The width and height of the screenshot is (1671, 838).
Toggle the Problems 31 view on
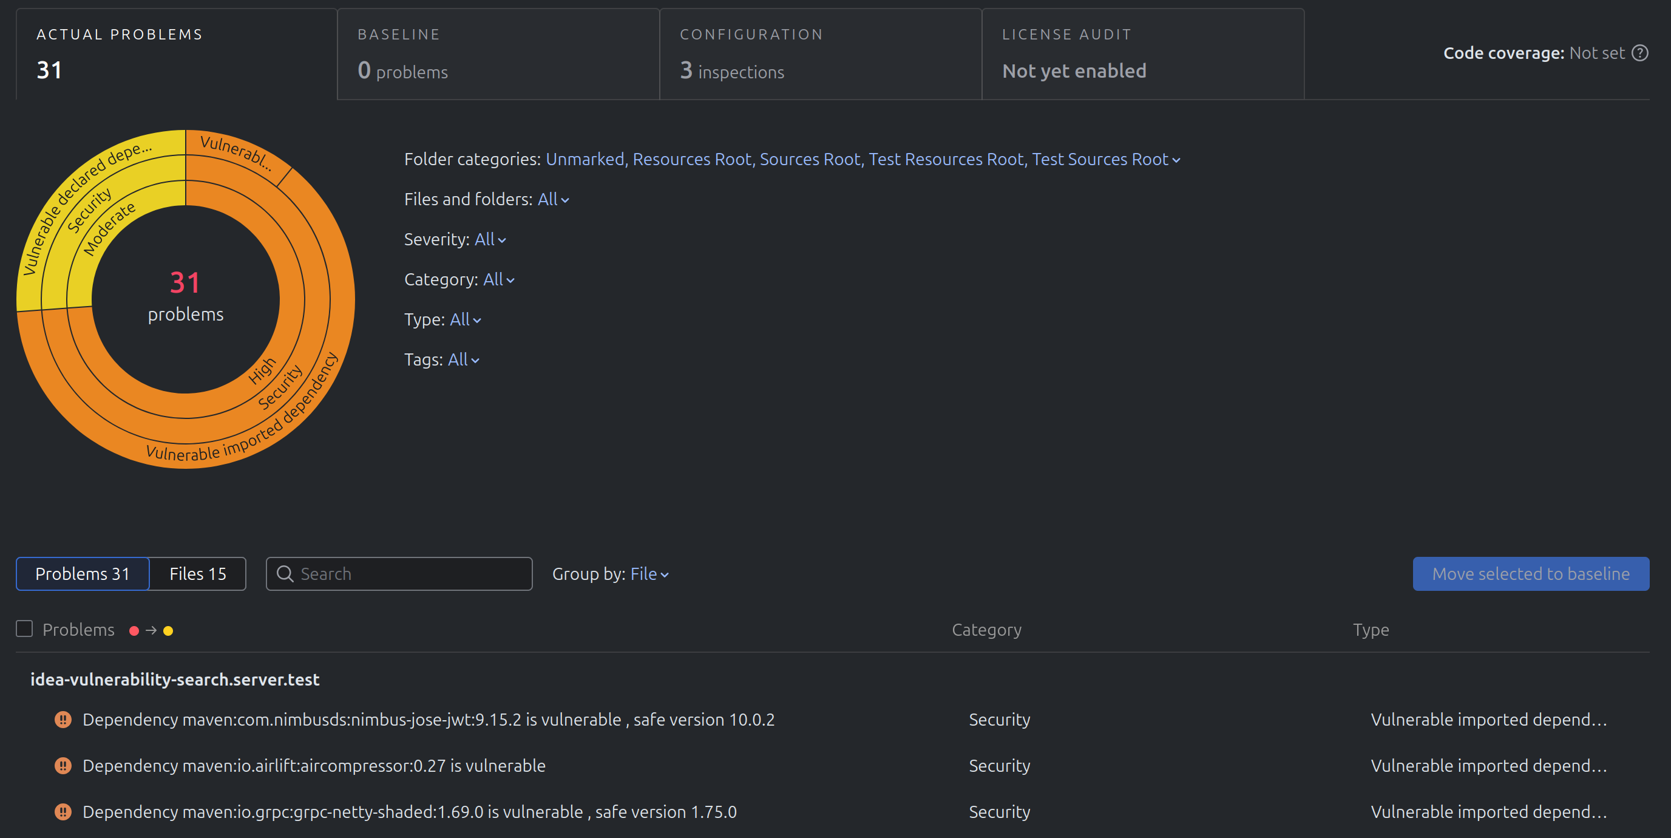[x=83, y=574]
